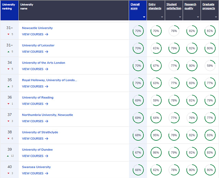Click University of Strathclyde entry standards 95% circle

(x=156, y=135)
